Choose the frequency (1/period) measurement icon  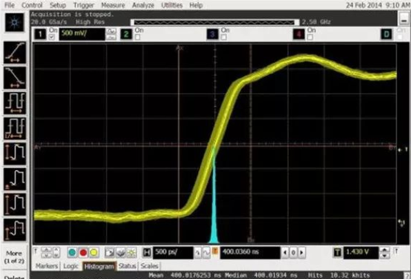click(14, 129)
